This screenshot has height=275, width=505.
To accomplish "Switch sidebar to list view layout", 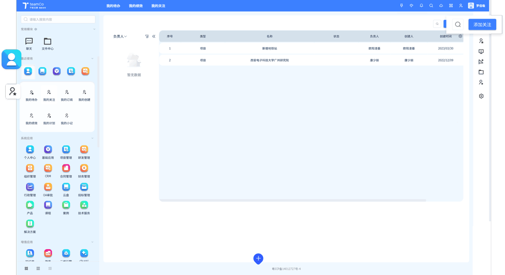I will coord(38,268).
